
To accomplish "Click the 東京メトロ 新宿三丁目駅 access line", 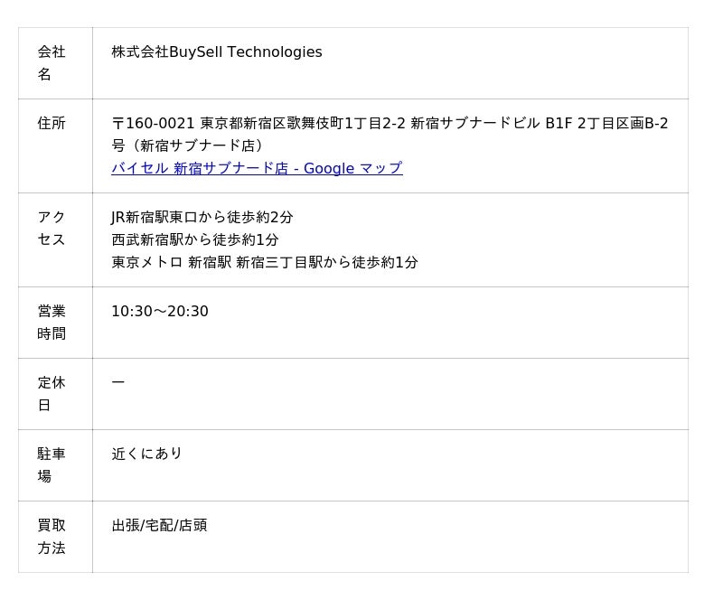I will pos(265,262).
